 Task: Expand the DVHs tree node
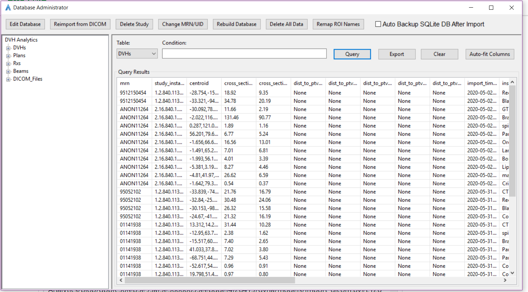8,47
